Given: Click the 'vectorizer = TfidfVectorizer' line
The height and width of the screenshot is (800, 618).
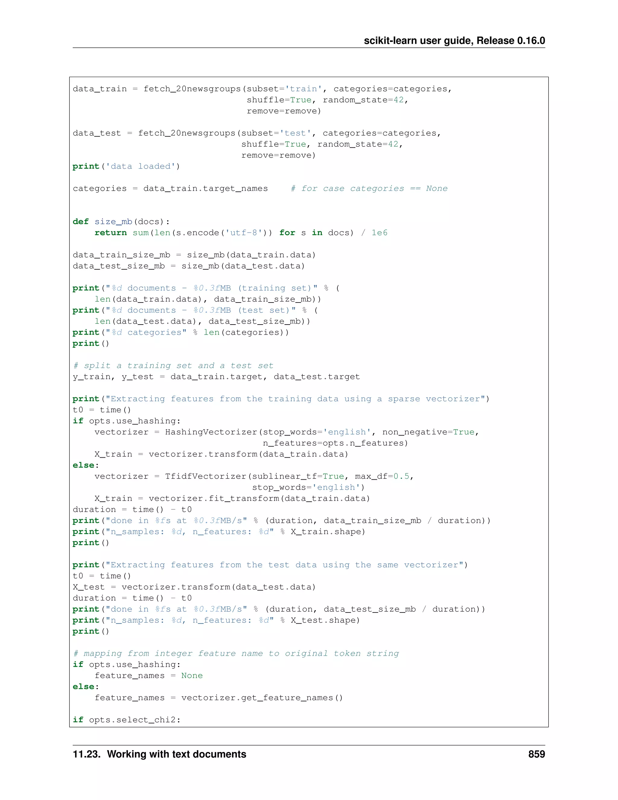Looking at the screenshot, I should (254, 477).
